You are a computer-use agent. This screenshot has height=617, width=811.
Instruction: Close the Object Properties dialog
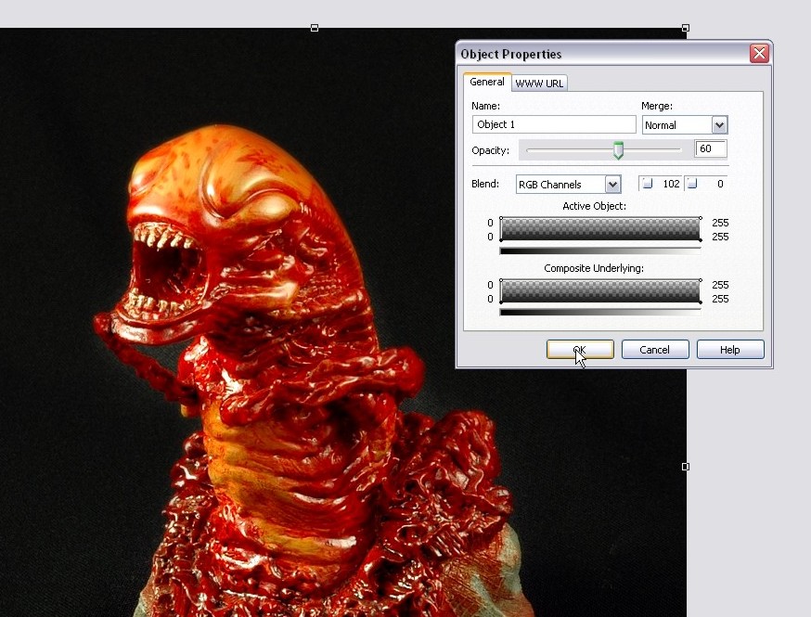pos(759,53)
